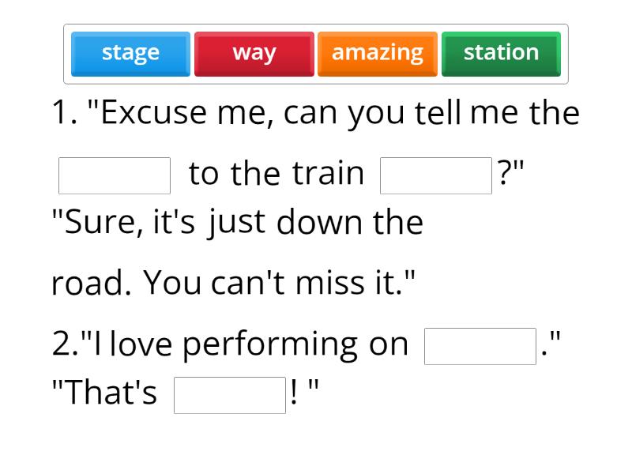
Task: Click sentence 1 beginning with 'Excuse me'
Action: [315, 111]
